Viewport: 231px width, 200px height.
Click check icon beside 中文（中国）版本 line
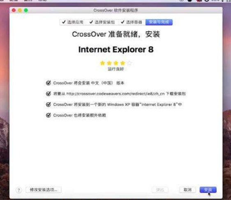(x=49, y=83)
